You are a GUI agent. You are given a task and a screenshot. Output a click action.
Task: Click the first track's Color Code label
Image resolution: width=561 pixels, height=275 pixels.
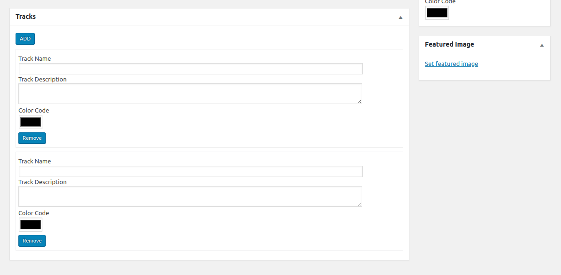(34, 111)
